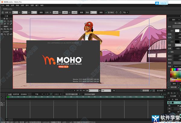Toggle the 显示路径 show path checkbox

pyautogui.click(x=106, y=12)
